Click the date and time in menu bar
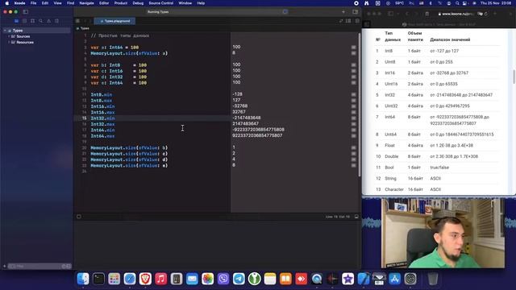 (x=496, y=3)
